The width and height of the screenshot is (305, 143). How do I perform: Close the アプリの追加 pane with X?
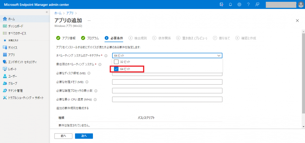(x=297, y=21)
